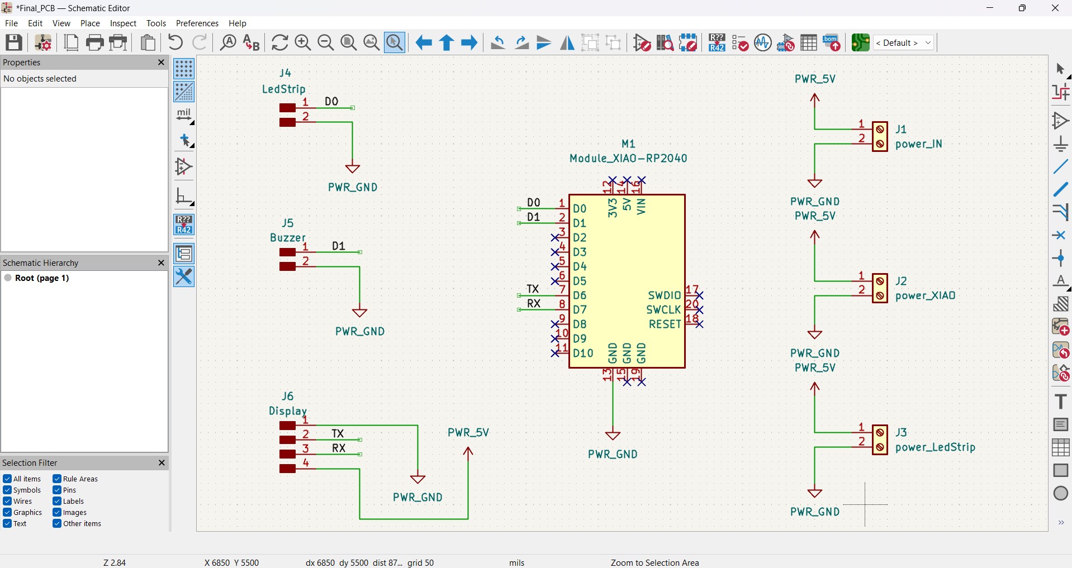Zoom out of schematic
This screenshot has width=1072, height=568.
[x=326, y=42]
